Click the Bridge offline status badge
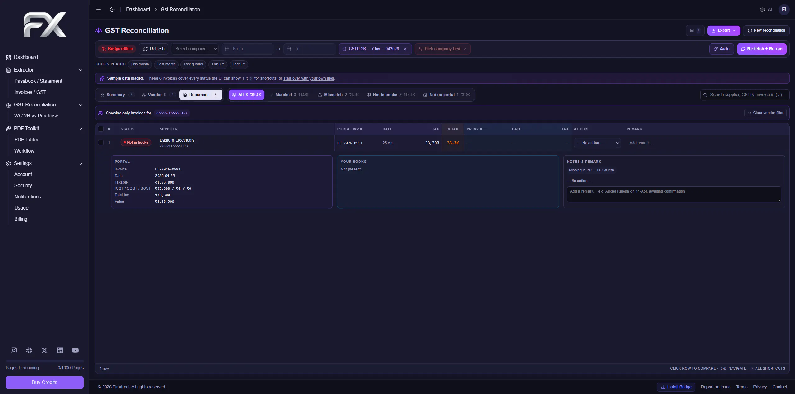This screenshot has width=795, height=394. (117, 49)
